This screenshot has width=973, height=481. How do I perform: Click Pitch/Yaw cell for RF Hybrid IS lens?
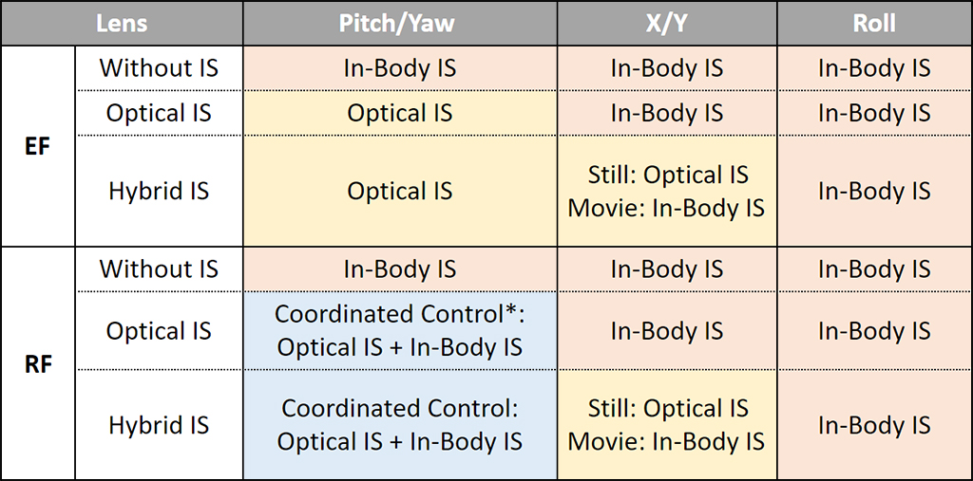pyautogui.click(x=399, y=425)
